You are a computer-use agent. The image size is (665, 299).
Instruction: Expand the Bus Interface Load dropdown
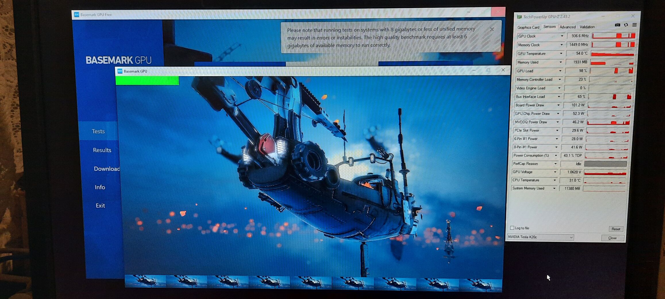pyautogui.click(x=559, y=97)
